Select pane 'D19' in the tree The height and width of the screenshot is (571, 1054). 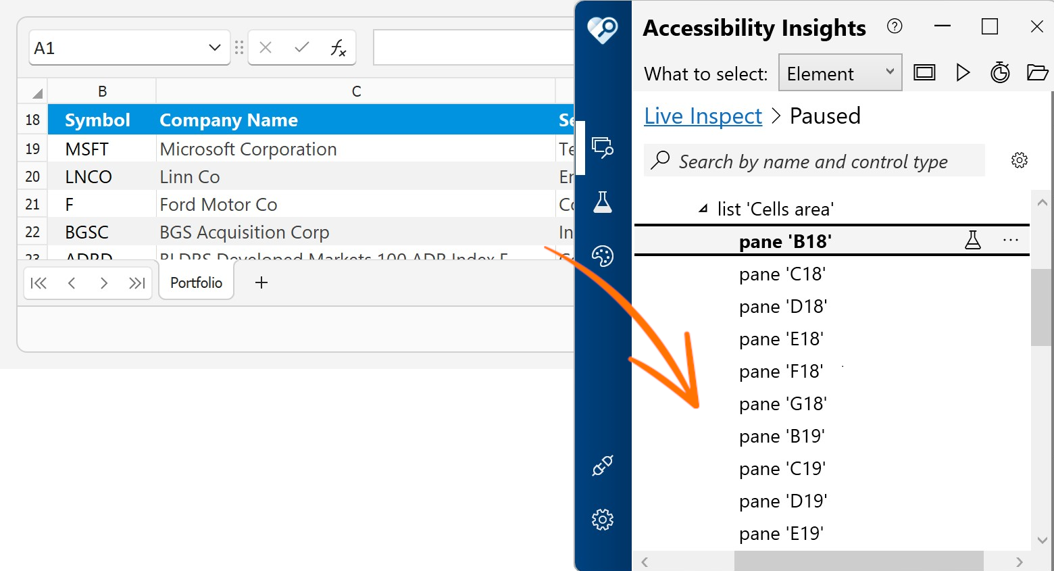783,501
